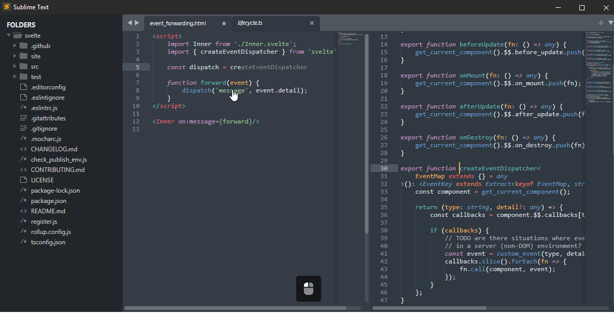Expand the test folder arrow
The image size is (614, 313).
(x=15, y=76)
